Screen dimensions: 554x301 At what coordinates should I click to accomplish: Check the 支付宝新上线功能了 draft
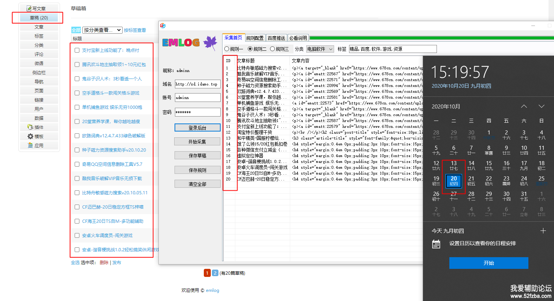point(77,50)
